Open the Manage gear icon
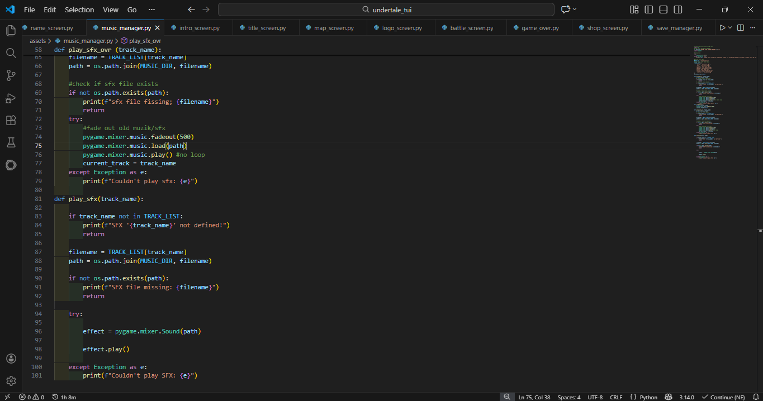 [x=11, y=381]
